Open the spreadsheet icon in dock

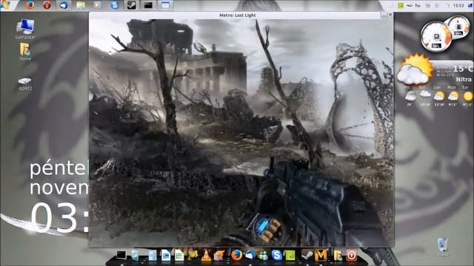pyautogui.click(x=179, y=256)
